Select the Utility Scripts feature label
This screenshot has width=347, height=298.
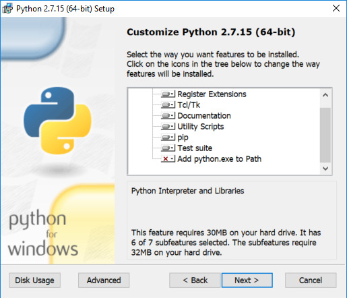(201, 126)
